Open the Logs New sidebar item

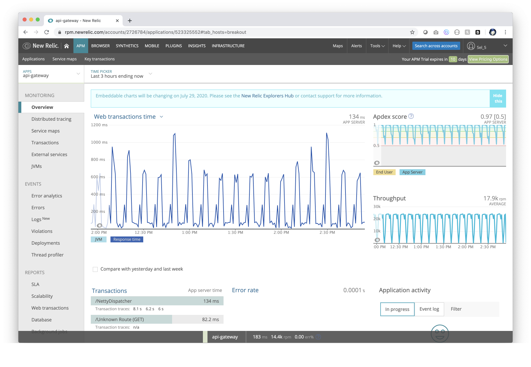click(x=41, y=219)
